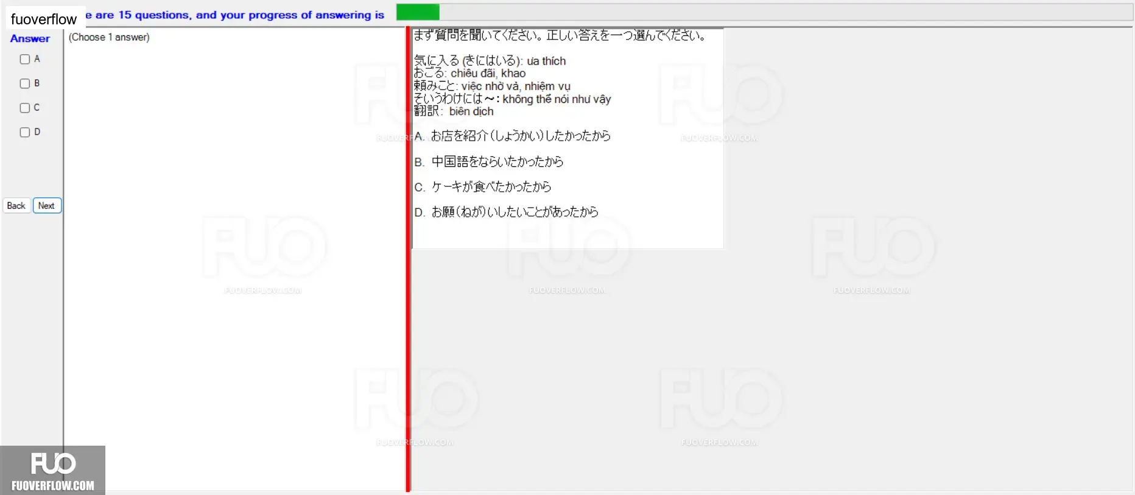Click the '15 questions' progress message
This screenshot has height=495, width=1135.
click(x=235, y=15)
